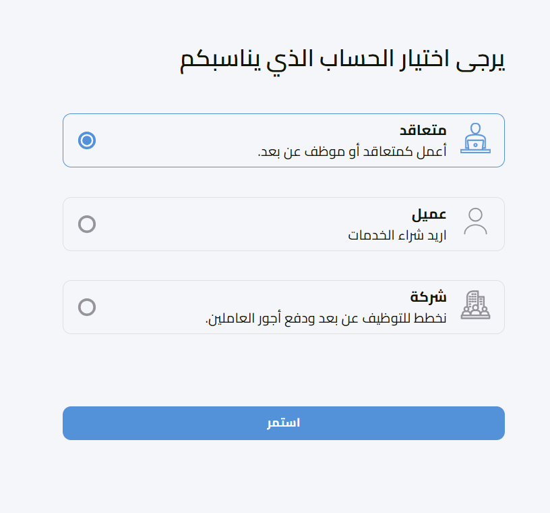Click the page heading يرجى اختيار الحساب
The height and width of the screenshot is (513, 550).
(343, 59)
